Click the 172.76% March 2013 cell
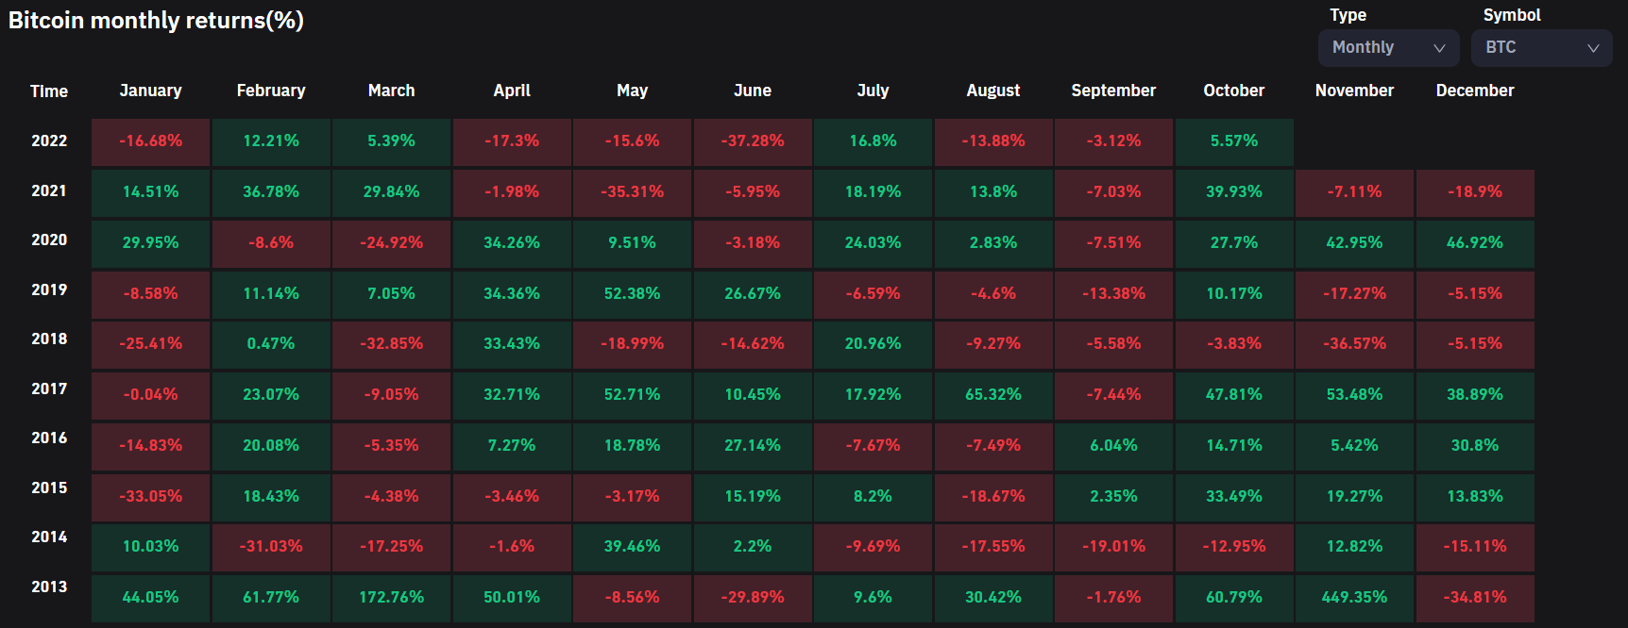This screenshot has height=628, width=1628. [392, 598]
